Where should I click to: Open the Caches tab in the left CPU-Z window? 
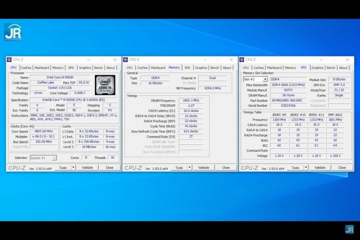coord(26,68)
